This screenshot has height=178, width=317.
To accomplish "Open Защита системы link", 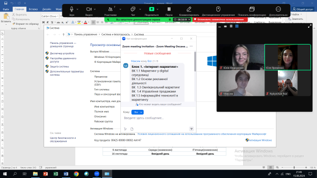I will (59, 66).
